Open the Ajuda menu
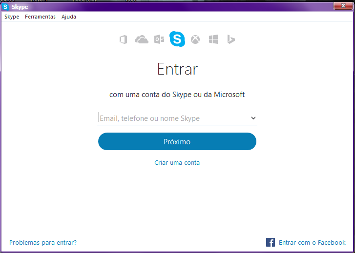This screenshot has width=355, height=253. [x=68, y=17]
